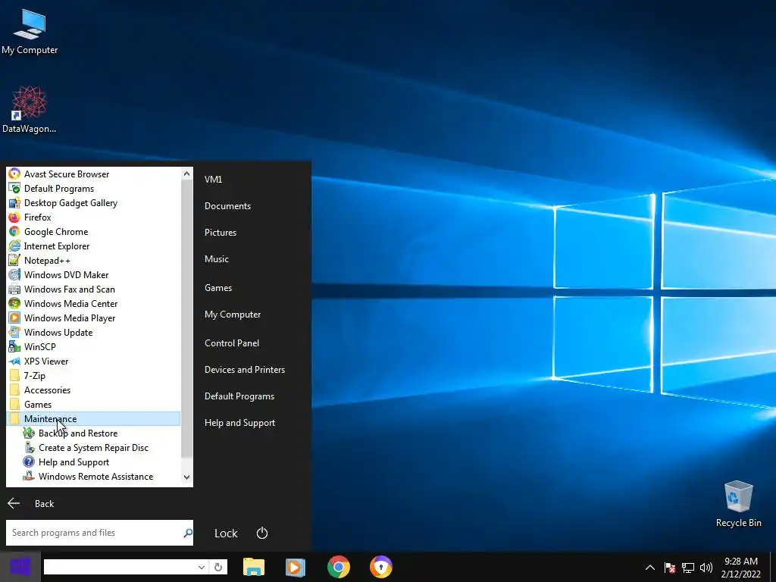The image size is (776, 582).
Task: Select the My Computer desktop icon
Action: click(30, 32)
